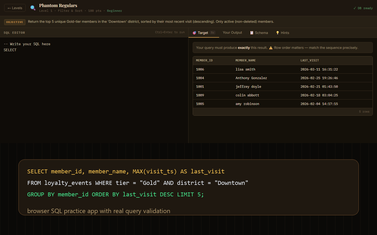Click the 'browser SQL practice app' caption text

coord(99,211)
